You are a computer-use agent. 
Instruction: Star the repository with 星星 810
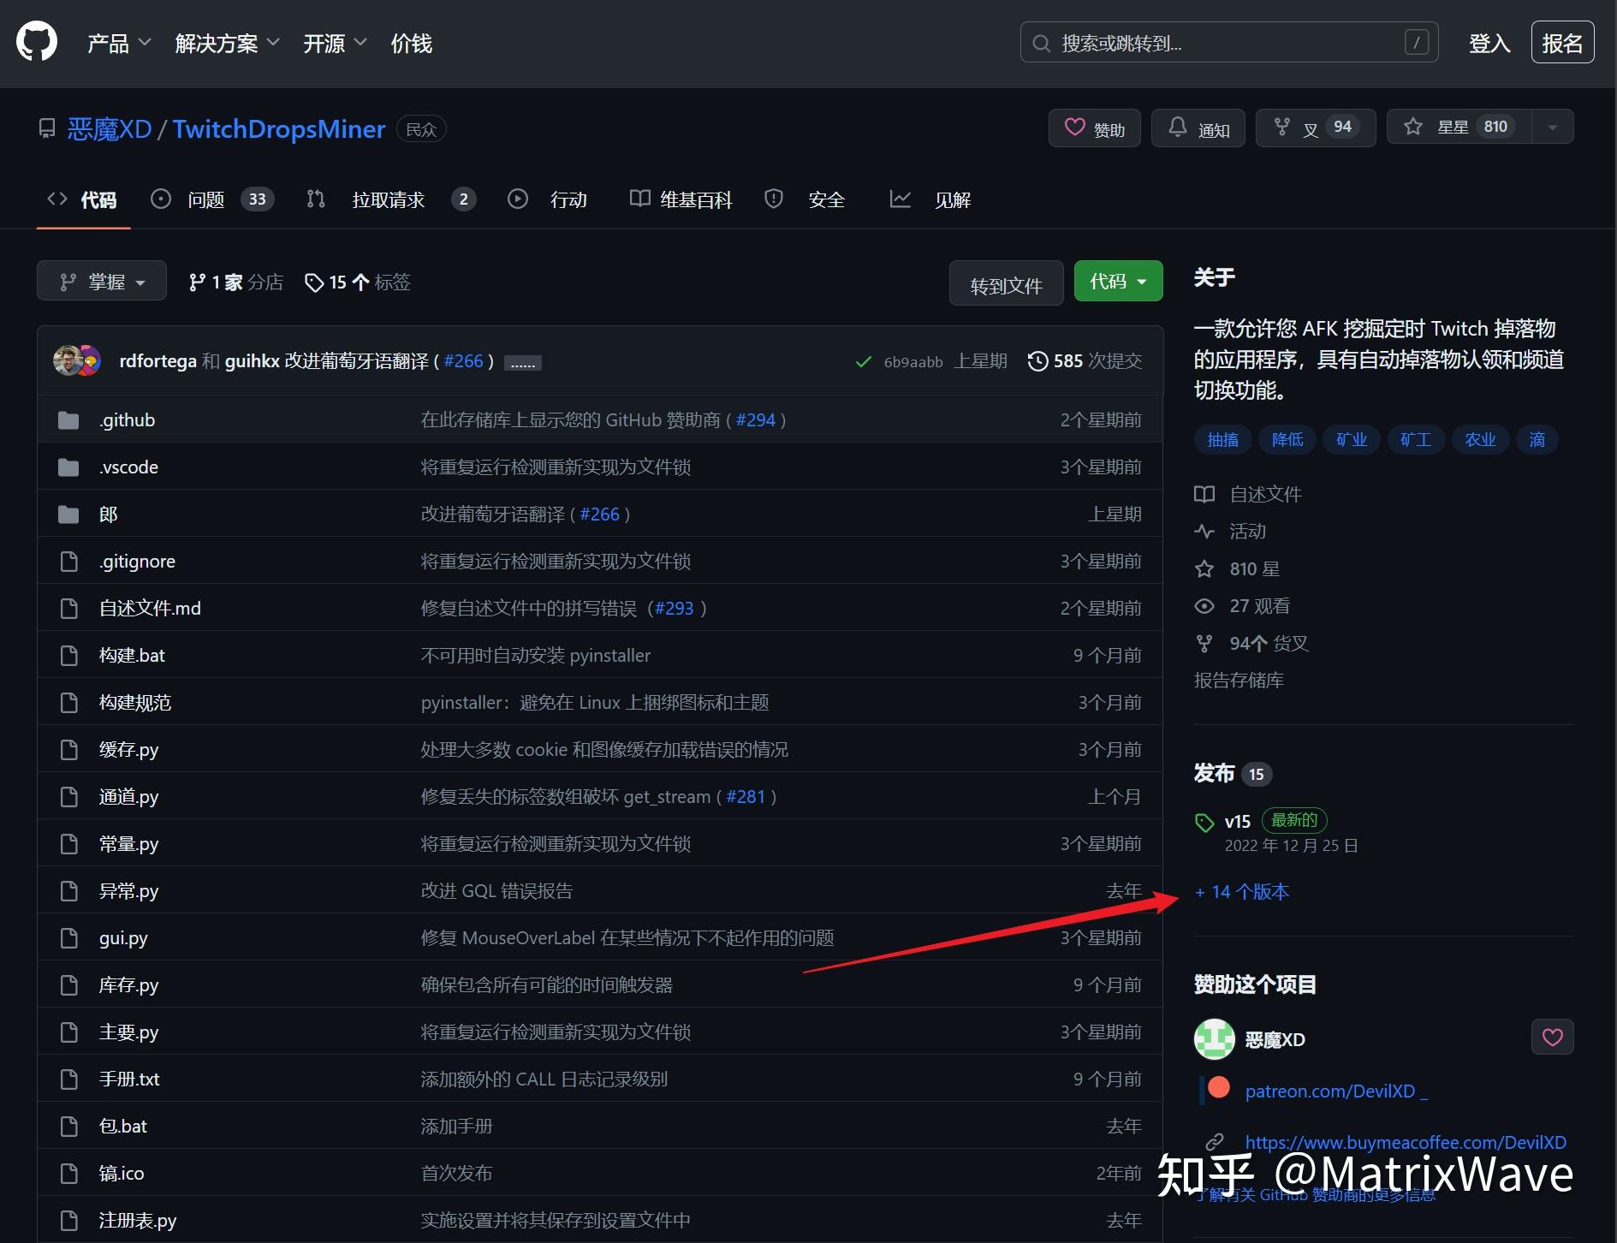click(1459, 128)
